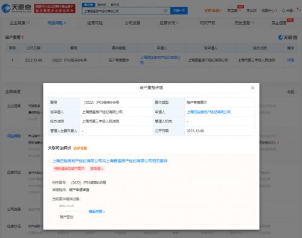The height and width of the screenshot is (238, 302).
Task: Switch to the 自主信息 navigation tab
Action: (279, 23)
